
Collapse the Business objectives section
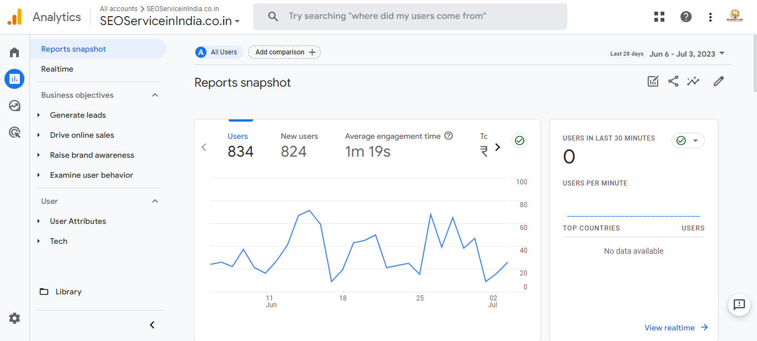(155, 95)
